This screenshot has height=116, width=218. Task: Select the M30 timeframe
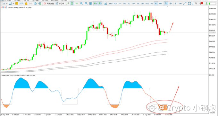(115, 4)
